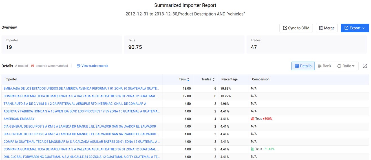Viewport: 371px width, 160px height.
Task: Open the AMERICAN EMBASSY importer
Action: [x=19, y=119]
